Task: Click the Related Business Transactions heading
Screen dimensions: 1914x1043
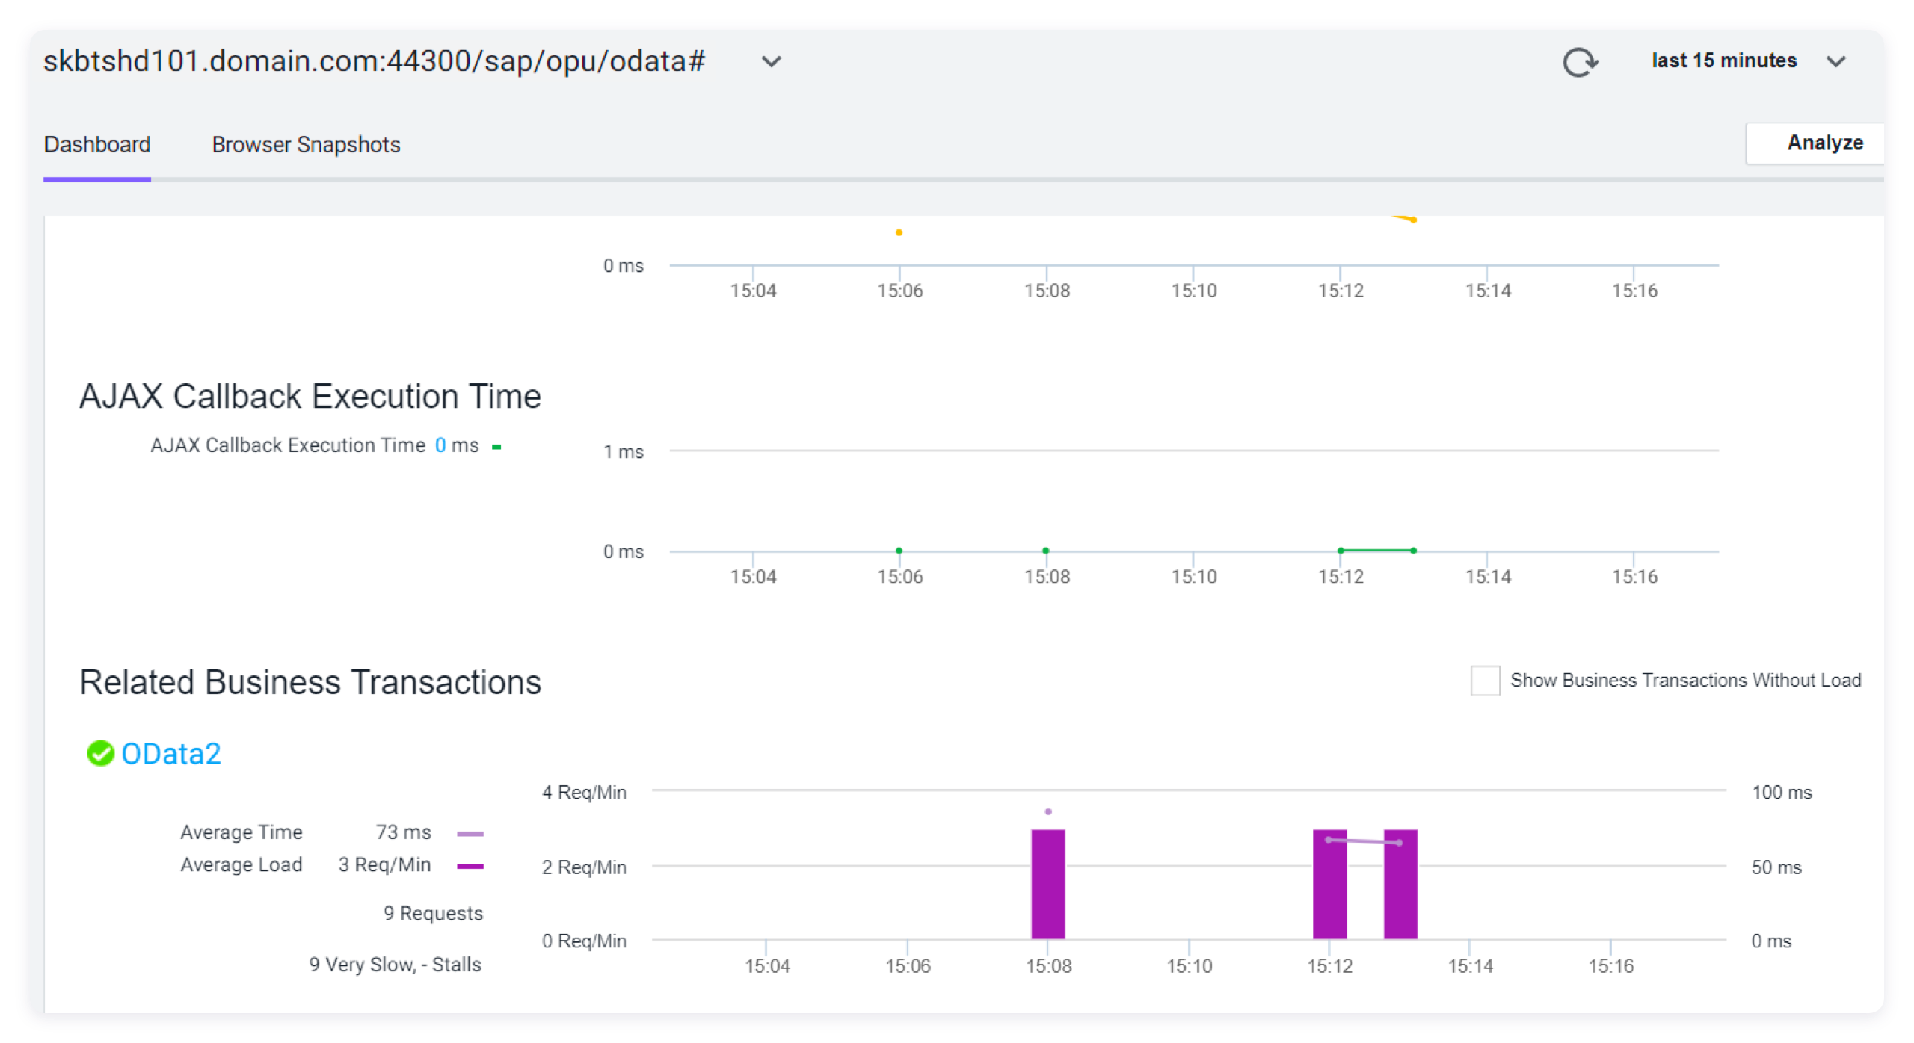Action: coord(310,682)
